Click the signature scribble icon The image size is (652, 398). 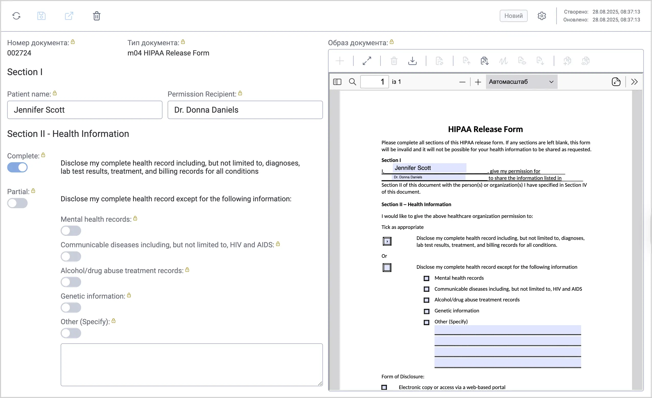click(x=503, y=61)
